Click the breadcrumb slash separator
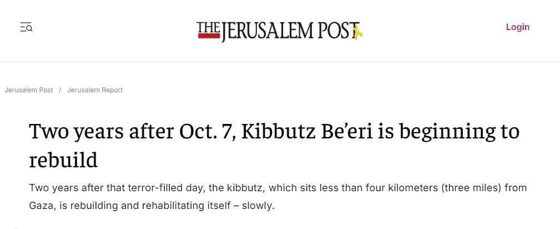The image size is (560, 229). point(60,90)
